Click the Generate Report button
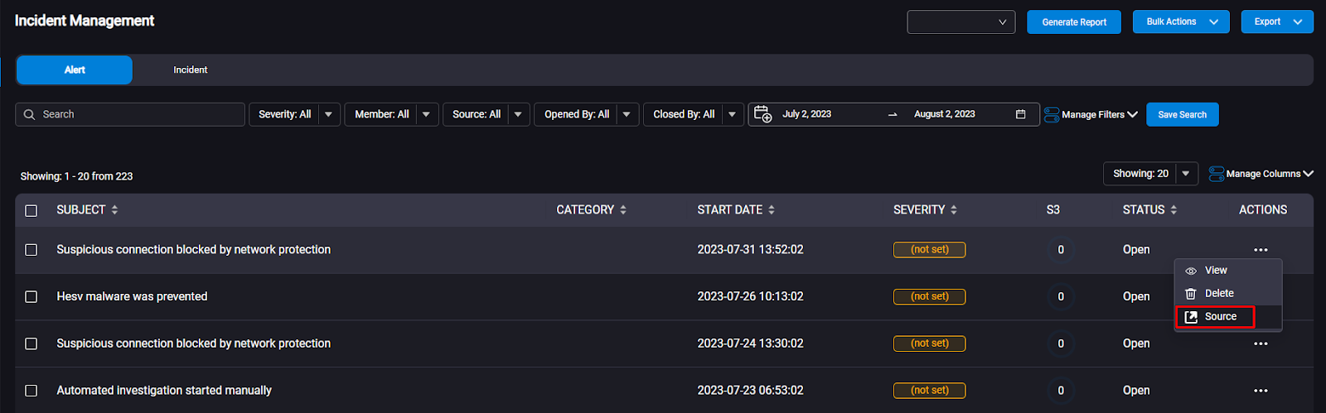The height and width of the screenshot is (413, 1326). [1074, 22]
